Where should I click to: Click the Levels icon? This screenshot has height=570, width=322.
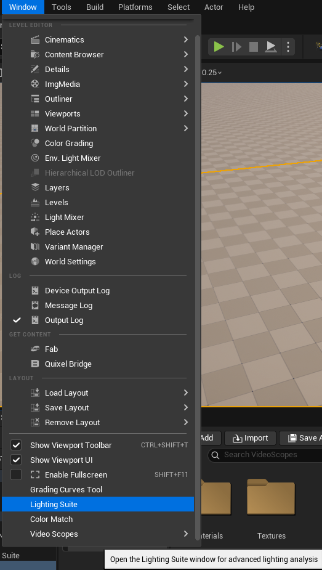(35, 203)
